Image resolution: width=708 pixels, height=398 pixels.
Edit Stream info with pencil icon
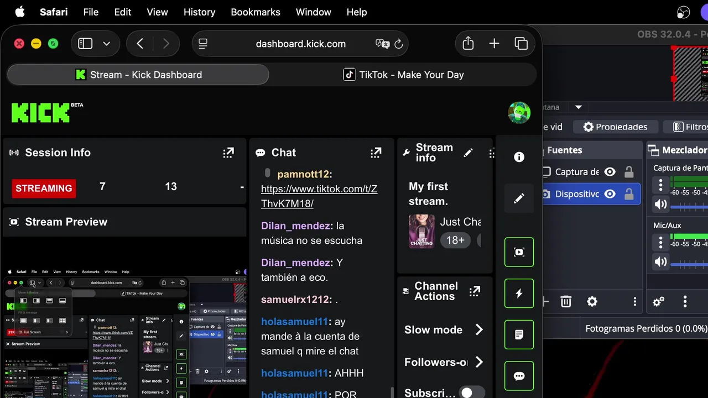click(x=468, y=153)
